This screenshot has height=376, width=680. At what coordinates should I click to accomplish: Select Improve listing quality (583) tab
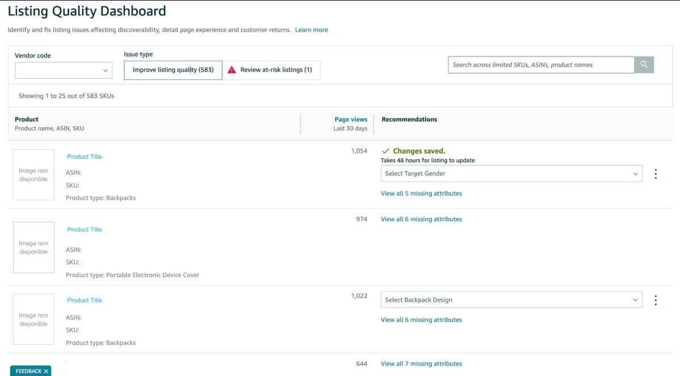pos(173,70)
